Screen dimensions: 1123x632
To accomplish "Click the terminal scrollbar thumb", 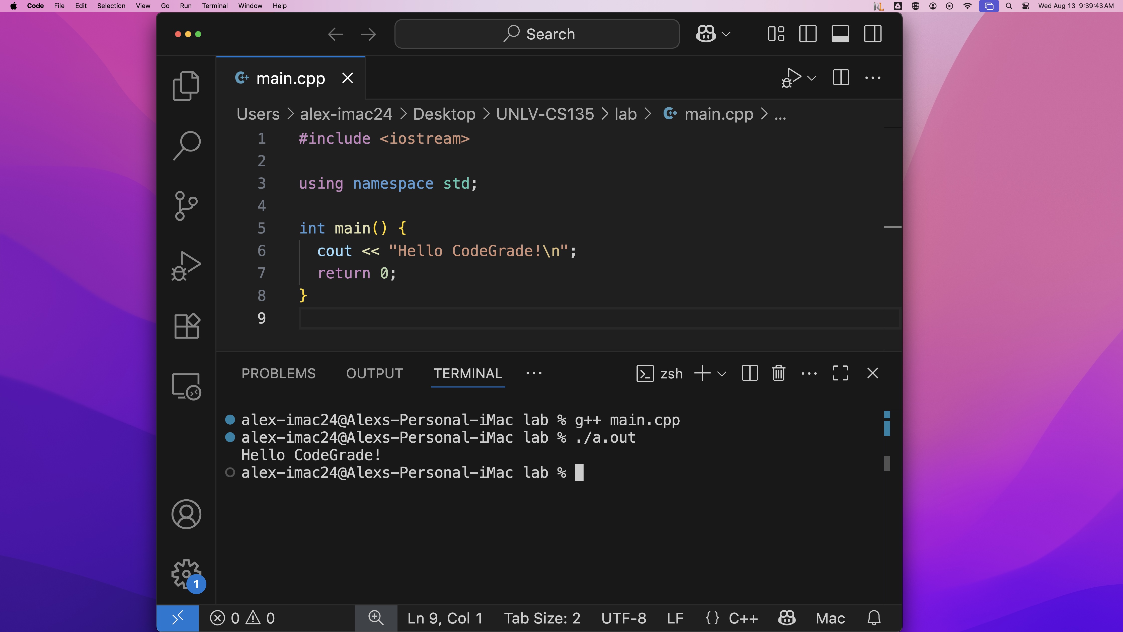I will point(887,463).
